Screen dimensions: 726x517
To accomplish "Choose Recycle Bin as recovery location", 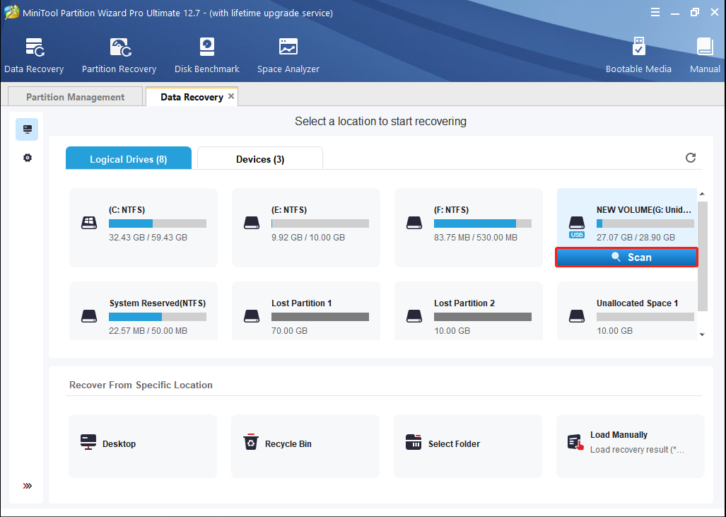I will (x=305, y=446).
